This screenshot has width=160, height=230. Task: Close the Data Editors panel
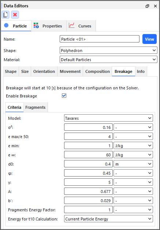coord(155,6)
